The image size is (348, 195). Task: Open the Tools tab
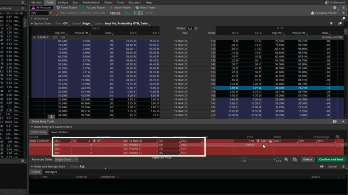pos(120,2)
